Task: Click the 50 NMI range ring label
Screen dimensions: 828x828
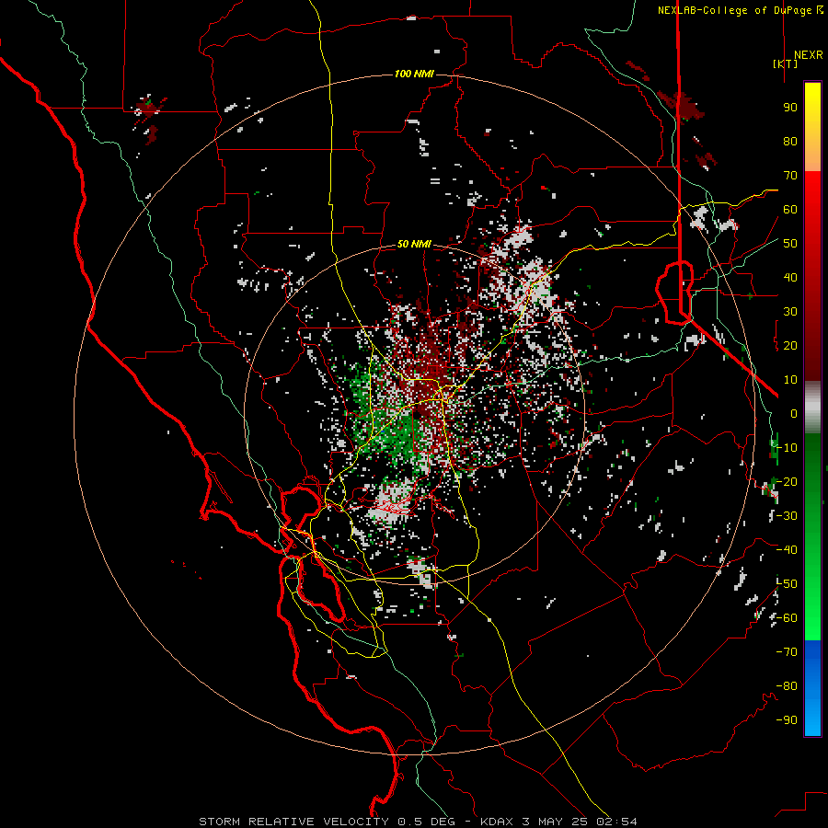Action: [414, 244]
